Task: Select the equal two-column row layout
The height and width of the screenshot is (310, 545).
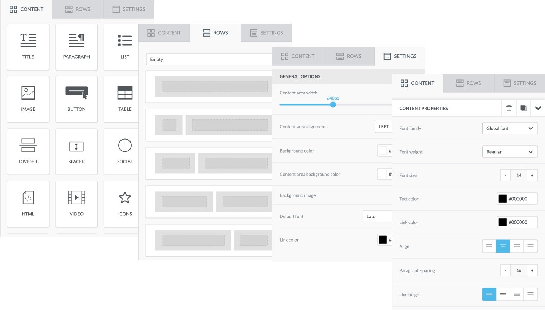Action: point(209,202)
